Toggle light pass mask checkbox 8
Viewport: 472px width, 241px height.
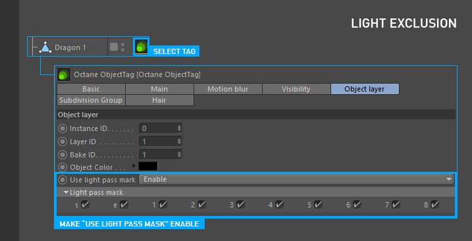pos(434,205)
